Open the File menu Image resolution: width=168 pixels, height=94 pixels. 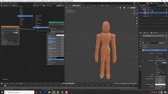[4, 3]
